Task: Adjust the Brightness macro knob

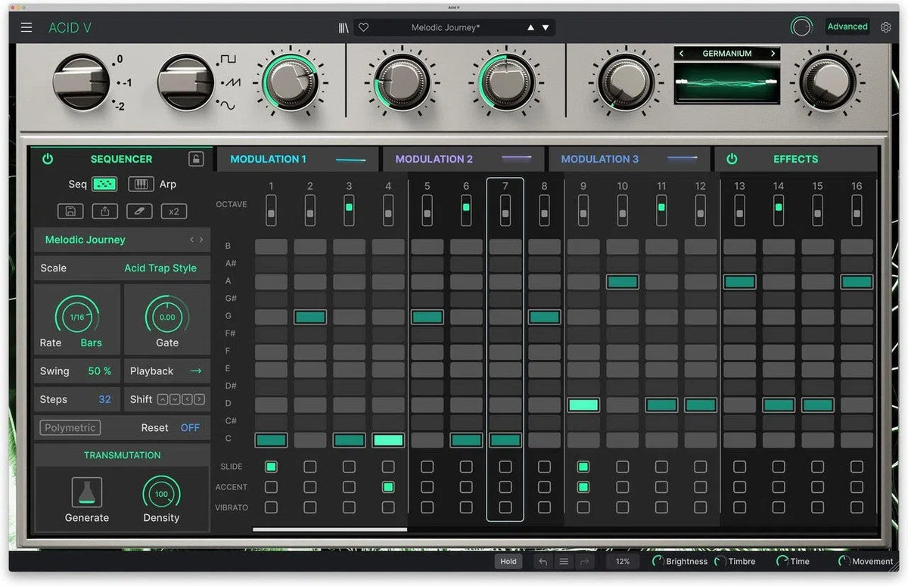Action: tap(658, 561)
